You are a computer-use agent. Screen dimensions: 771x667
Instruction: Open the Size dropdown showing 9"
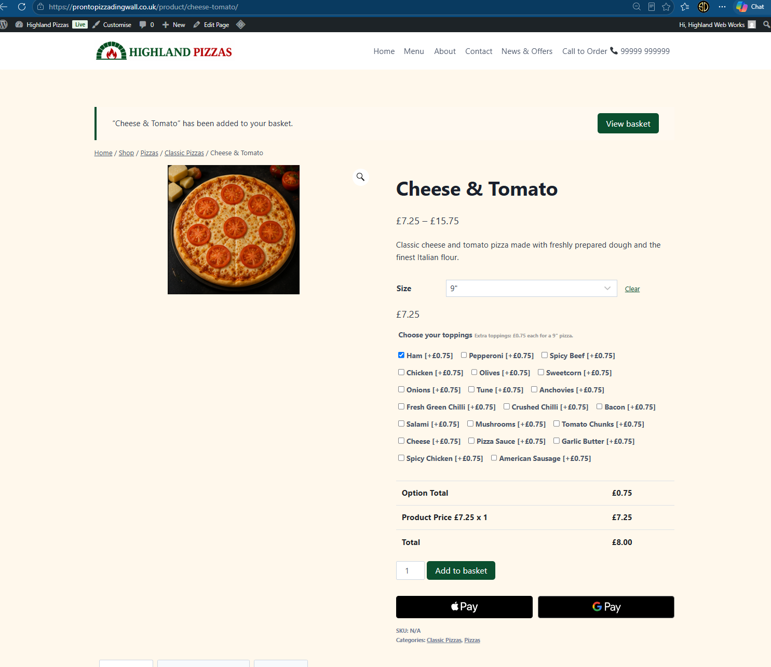(531, 289)
